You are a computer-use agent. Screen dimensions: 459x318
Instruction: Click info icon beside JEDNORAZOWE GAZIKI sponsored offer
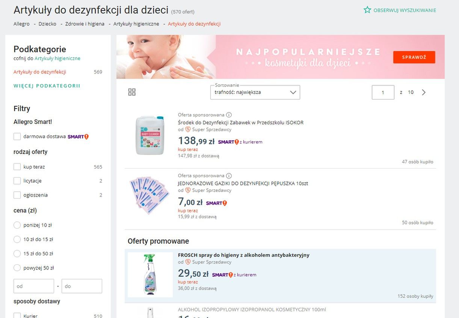[229, 176]
